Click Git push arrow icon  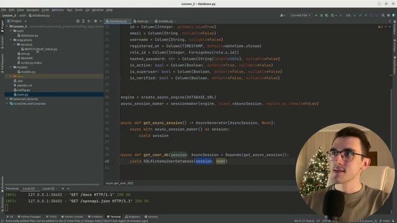point(365,15)
